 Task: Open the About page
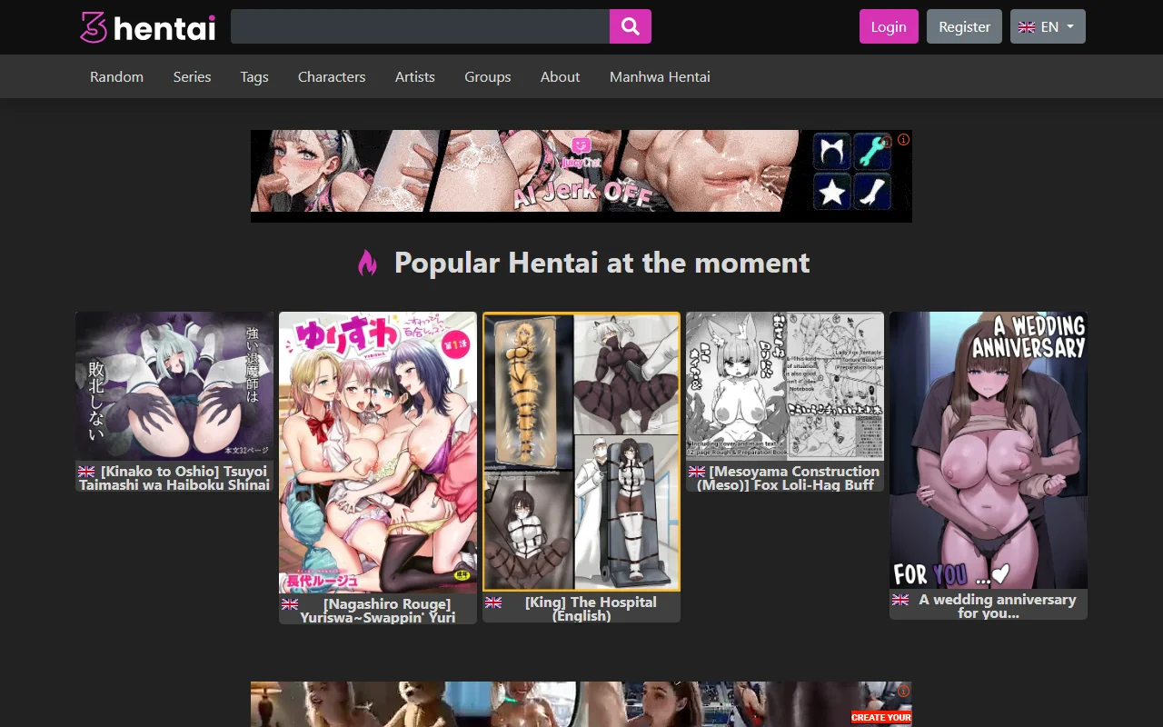[x=560, y=76]
